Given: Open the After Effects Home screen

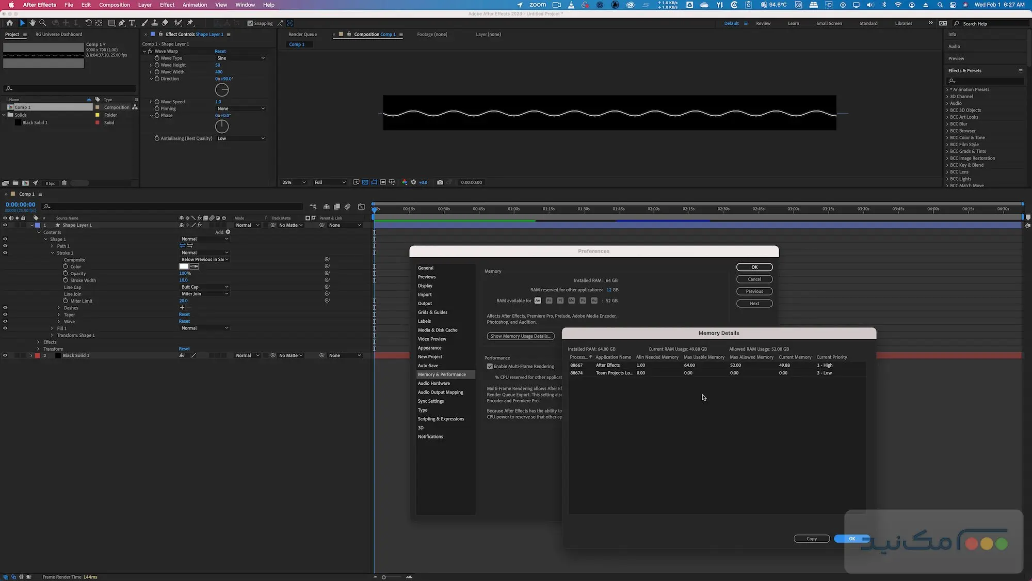Looking at the screenshot, I should pyautogui.click(x=9, y=23).
